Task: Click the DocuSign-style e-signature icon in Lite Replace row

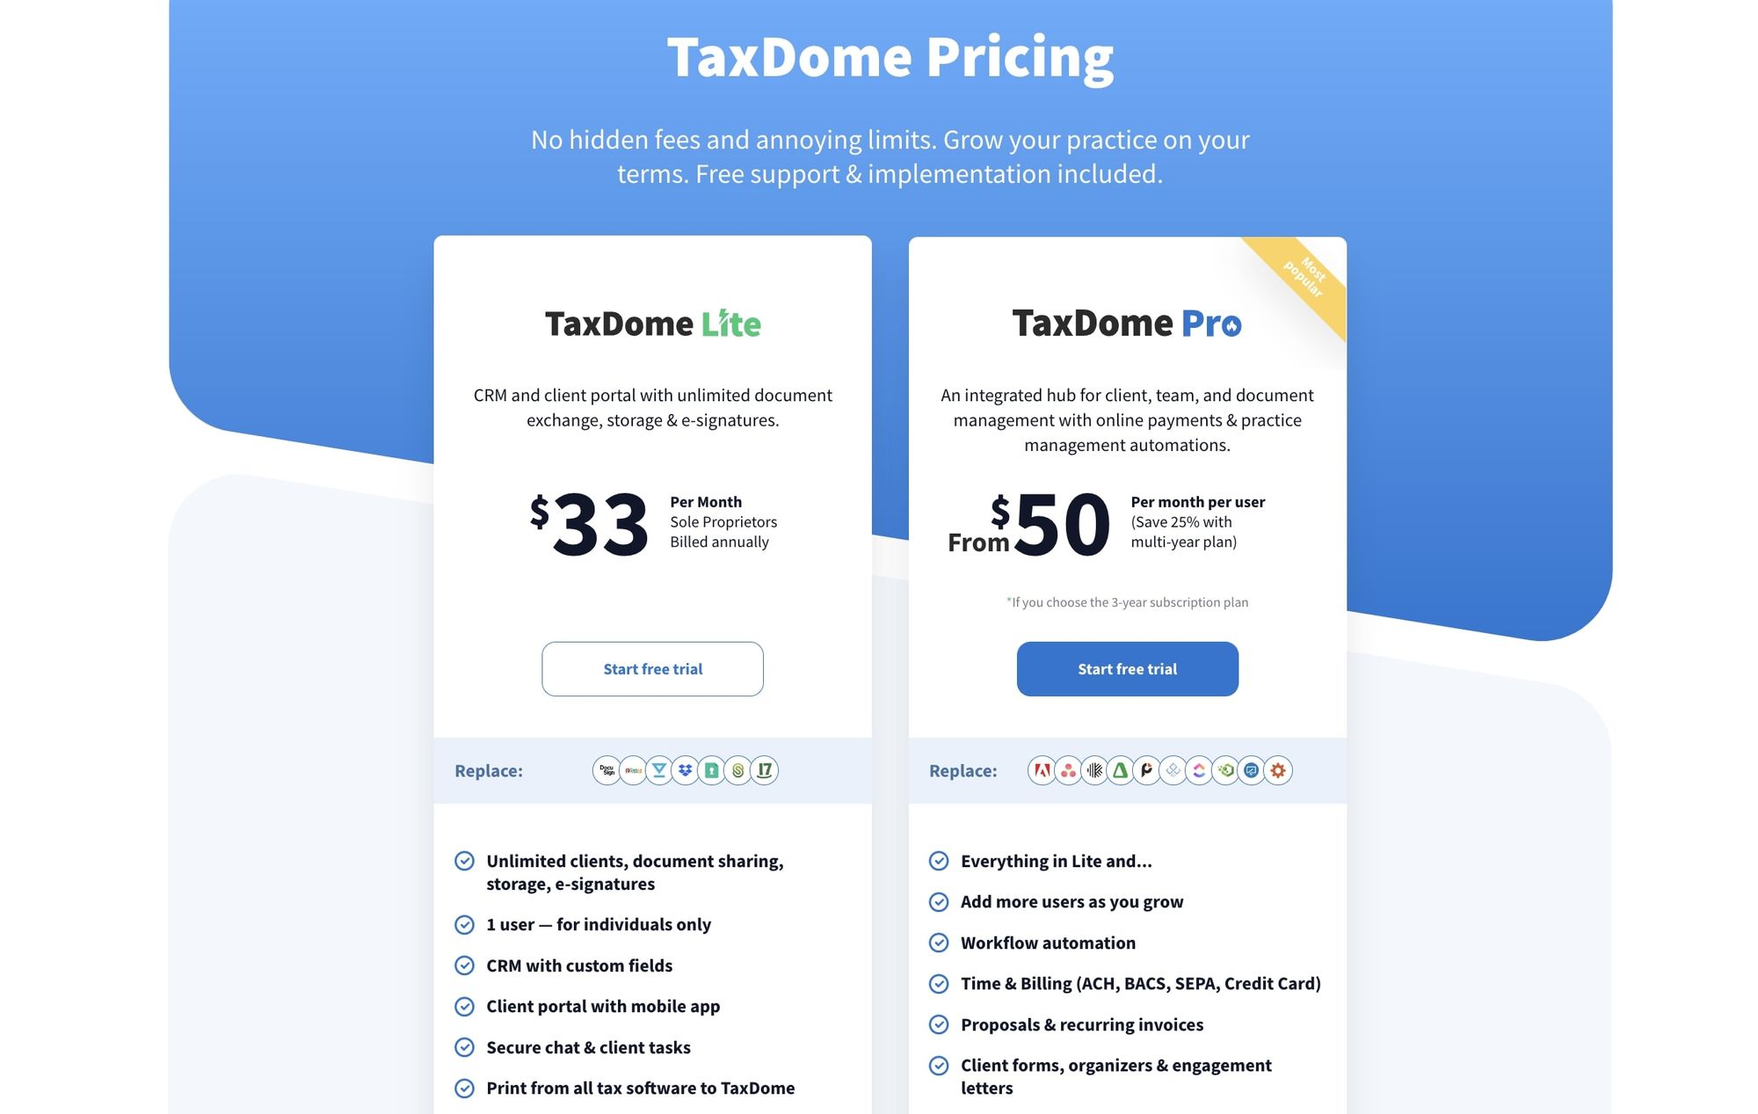Action: [605, 769]
